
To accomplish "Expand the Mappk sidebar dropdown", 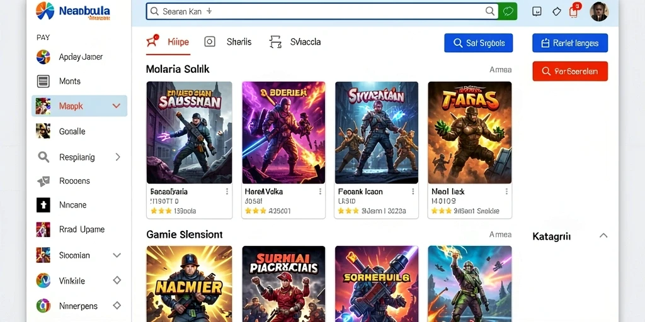I will pyautogui.click(x=117, y=106).
